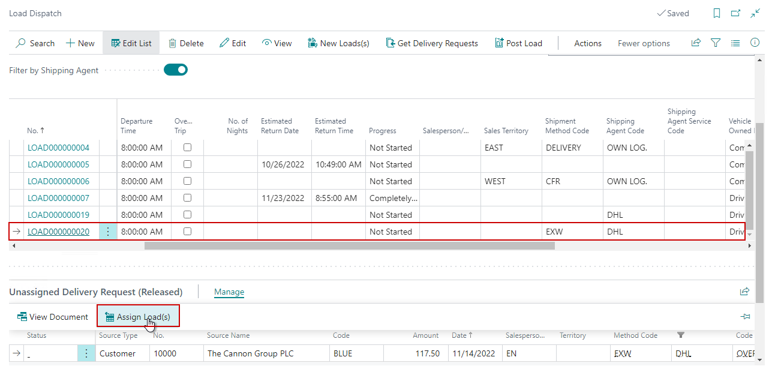Check Overnight Trip for LOAD000000020
The height and width of the screenshot is (372, 772).
click(x=187, y=231)
